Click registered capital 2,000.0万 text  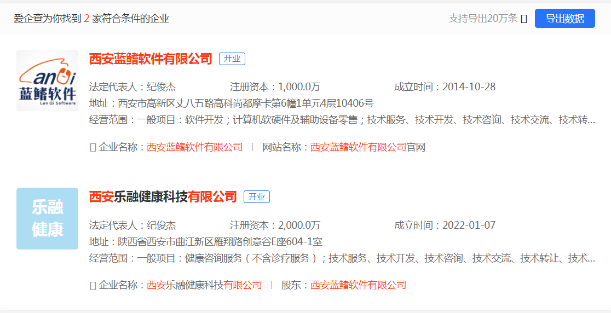[299, 225]
